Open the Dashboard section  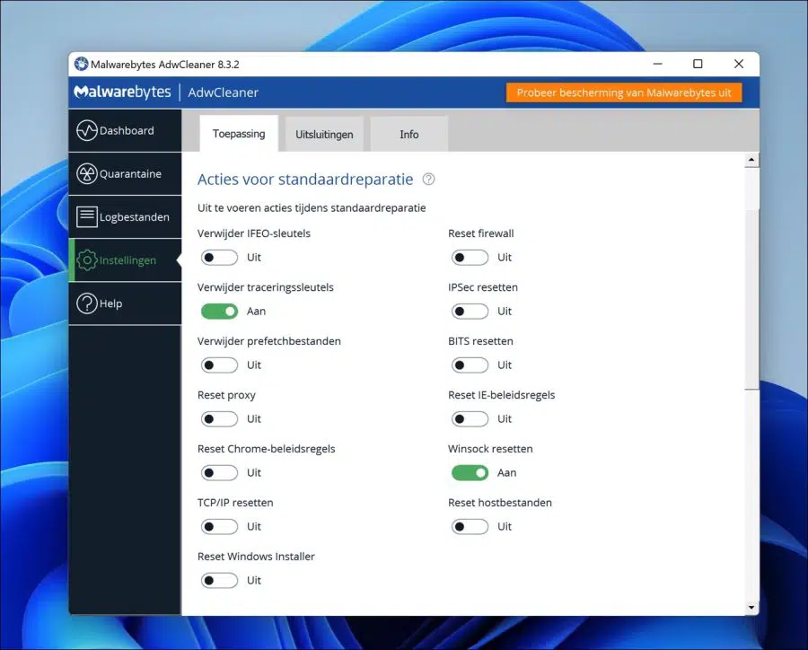pos(125,130)
